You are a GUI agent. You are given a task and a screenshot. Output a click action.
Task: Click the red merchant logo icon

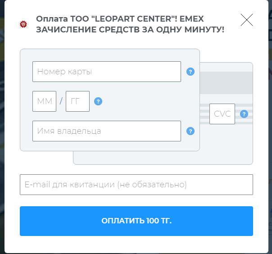coord(23,24)
